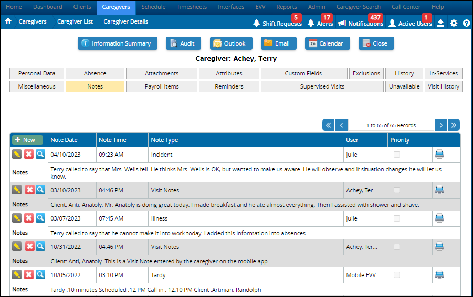Switch to the Supervised Visits tab
This screenshot has width=473, height=297.
tap(322, 86)
